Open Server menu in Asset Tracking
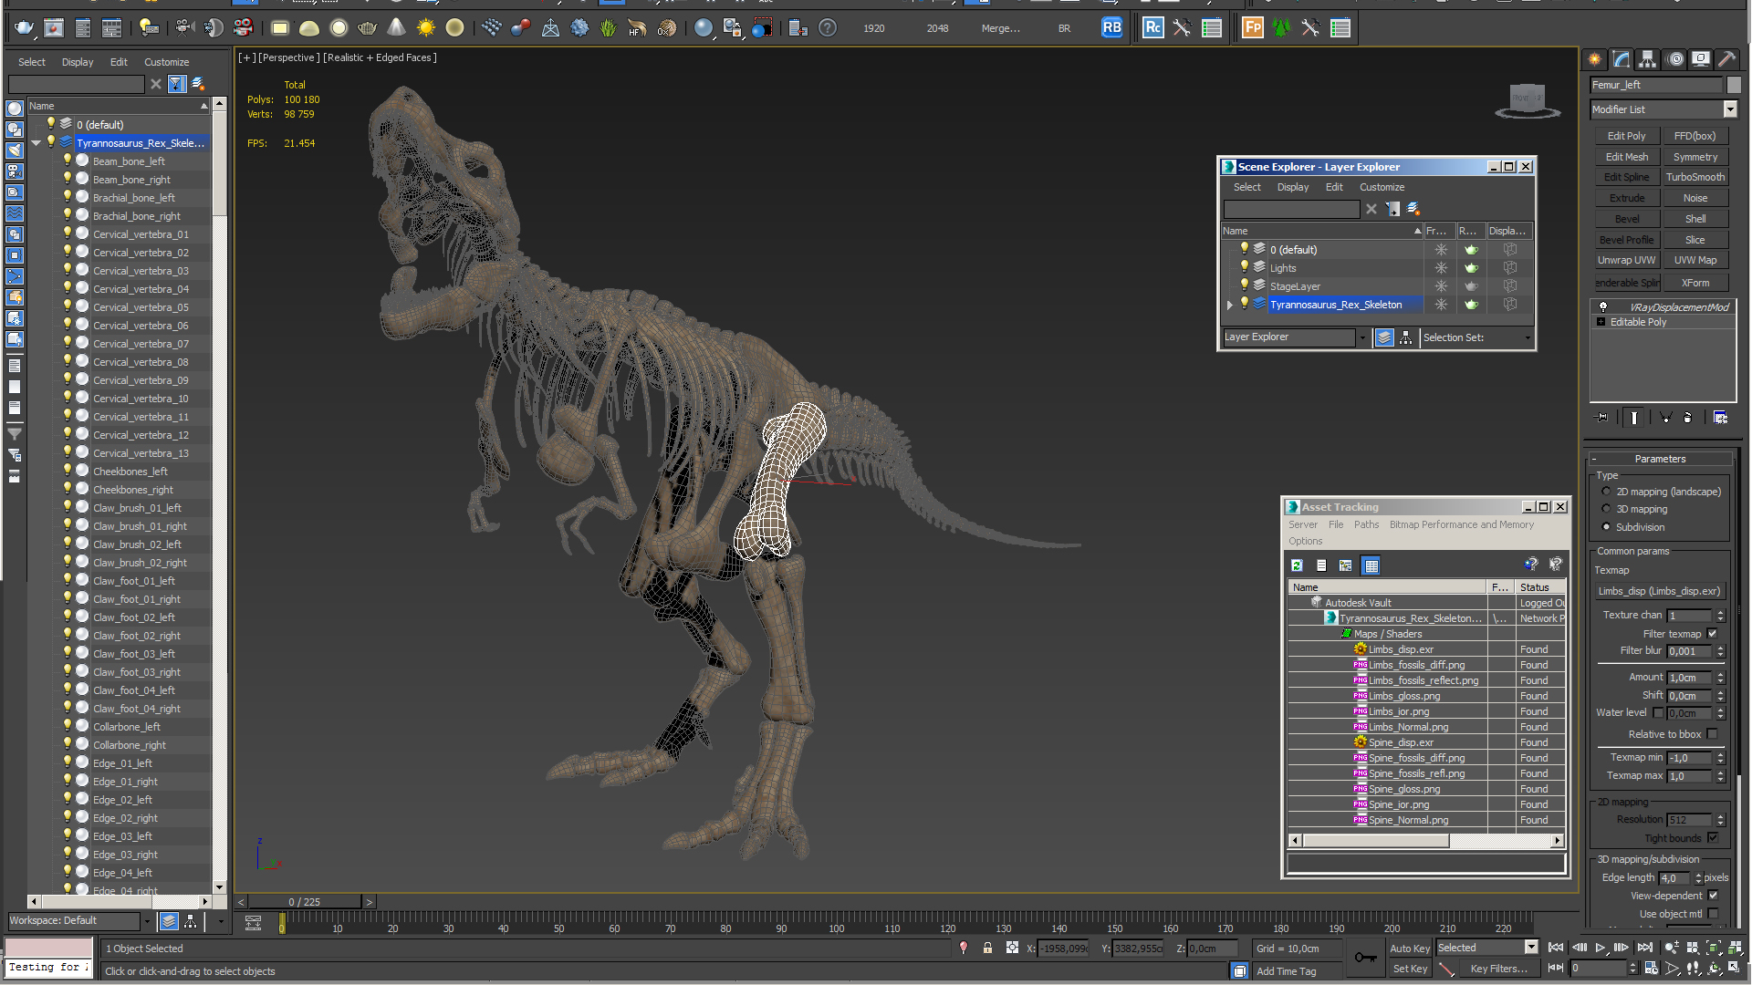The width and height of the screenshot is (1752, 985). click(x=1303, y=524)
